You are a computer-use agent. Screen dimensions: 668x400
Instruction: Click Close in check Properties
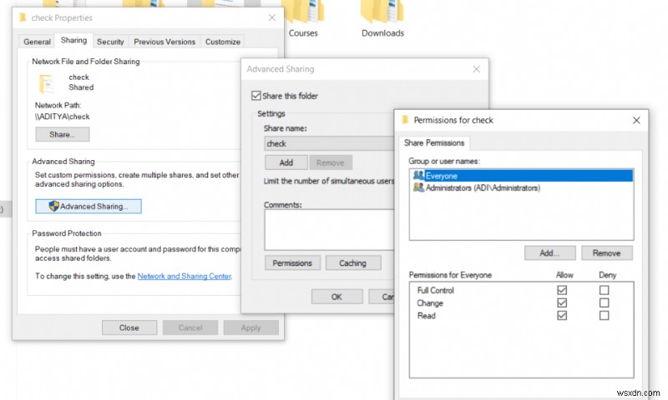tap(129, 327)
